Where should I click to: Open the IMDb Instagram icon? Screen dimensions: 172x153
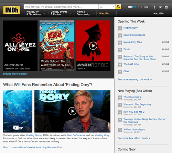(166, 7)
